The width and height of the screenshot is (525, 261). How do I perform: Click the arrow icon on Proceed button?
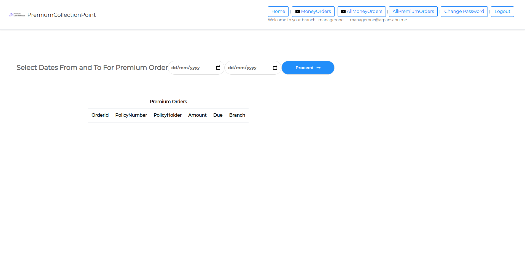coord(319,68)
